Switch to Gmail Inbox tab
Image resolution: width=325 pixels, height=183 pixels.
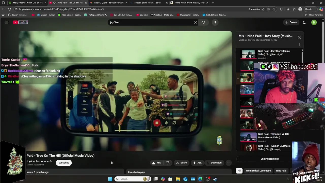click(x=108, y=3)
